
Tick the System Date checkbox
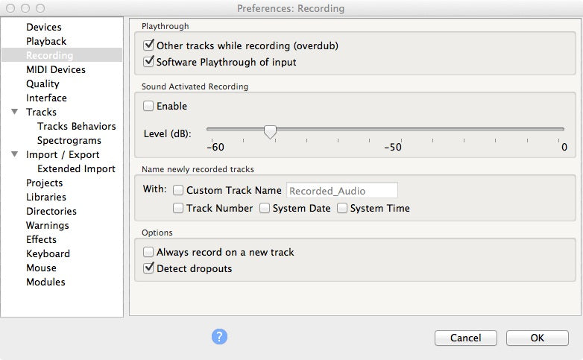265,208
